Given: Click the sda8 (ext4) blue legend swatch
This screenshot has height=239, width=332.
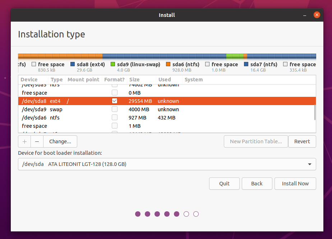Looking at the screenshot, I should tap(73, 64).
